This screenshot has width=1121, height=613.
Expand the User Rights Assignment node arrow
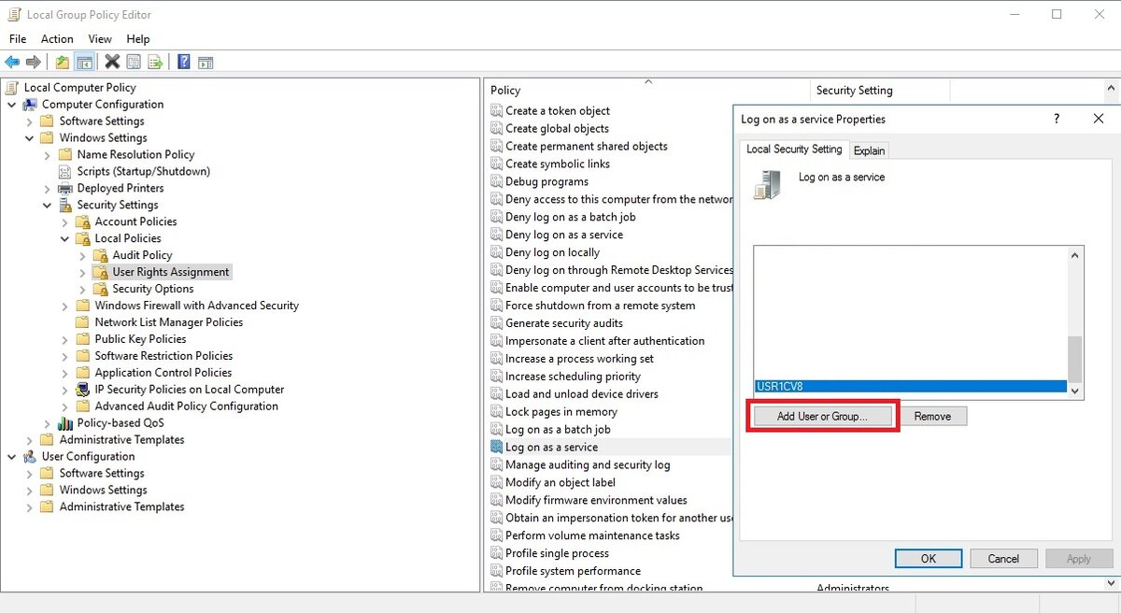83,273
